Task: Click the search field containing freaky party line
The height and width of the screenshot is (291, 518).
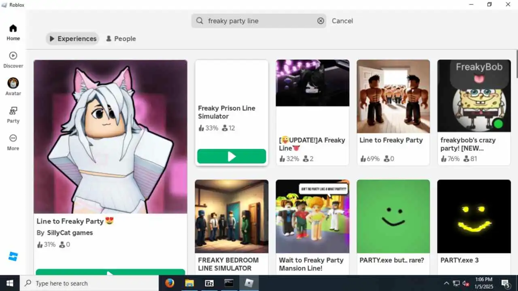Action: 259,21
